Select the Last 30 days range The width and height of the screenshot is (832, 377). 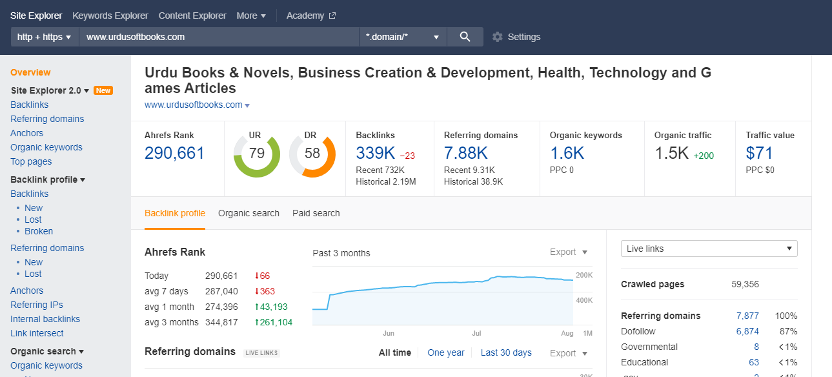click(506, 352)
